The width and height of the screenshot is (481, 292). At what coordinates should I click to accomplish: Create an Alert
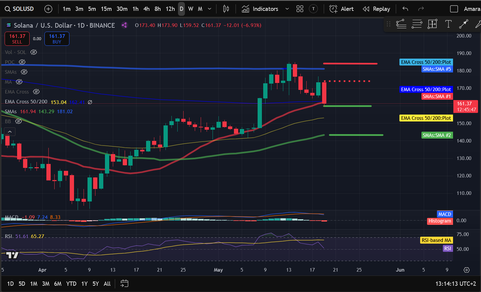click(342, 9)
